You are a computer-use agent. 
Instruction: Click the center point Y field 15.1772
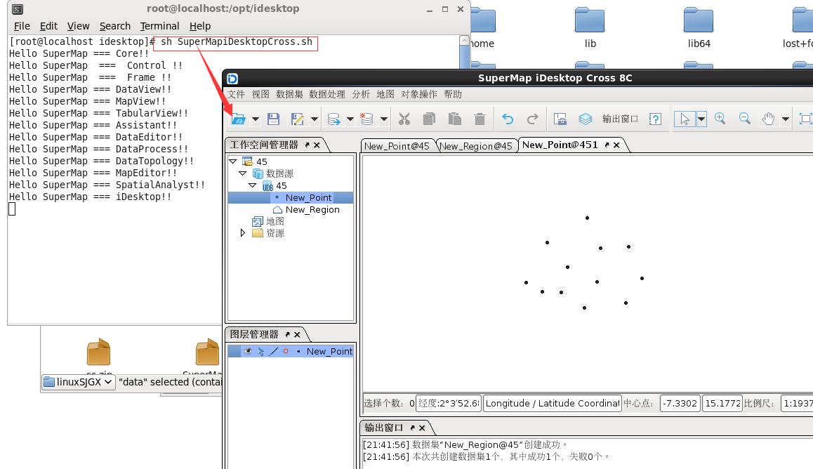[722, 403]
